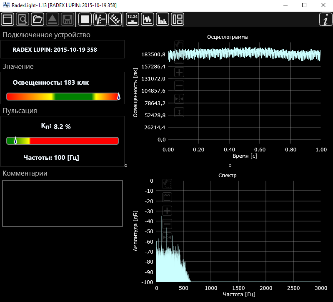Click inside the Комментарии comments text box
This screenshot has height=302, width=333.
click(x=63, y=204)
